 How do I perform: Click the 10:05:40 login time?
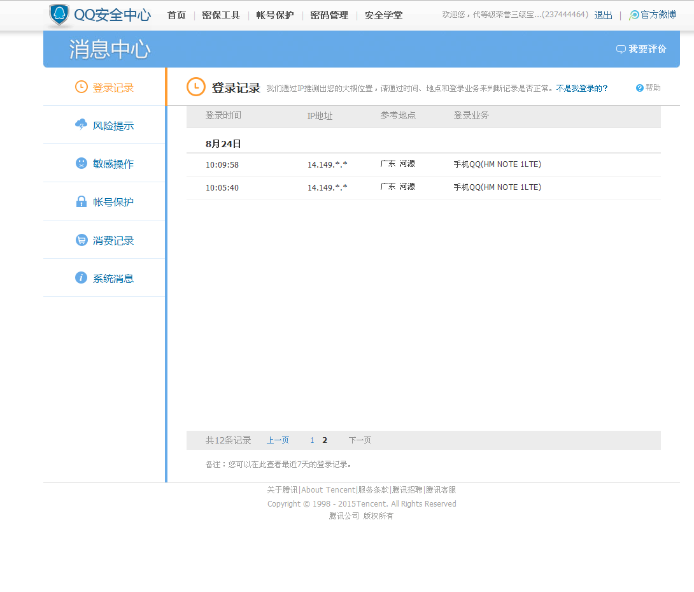[x=222, y=188]
